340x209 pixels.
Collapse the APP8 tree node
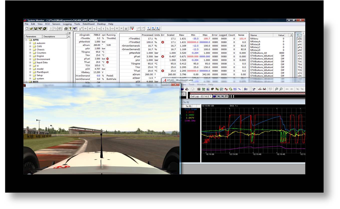point(26,40)
